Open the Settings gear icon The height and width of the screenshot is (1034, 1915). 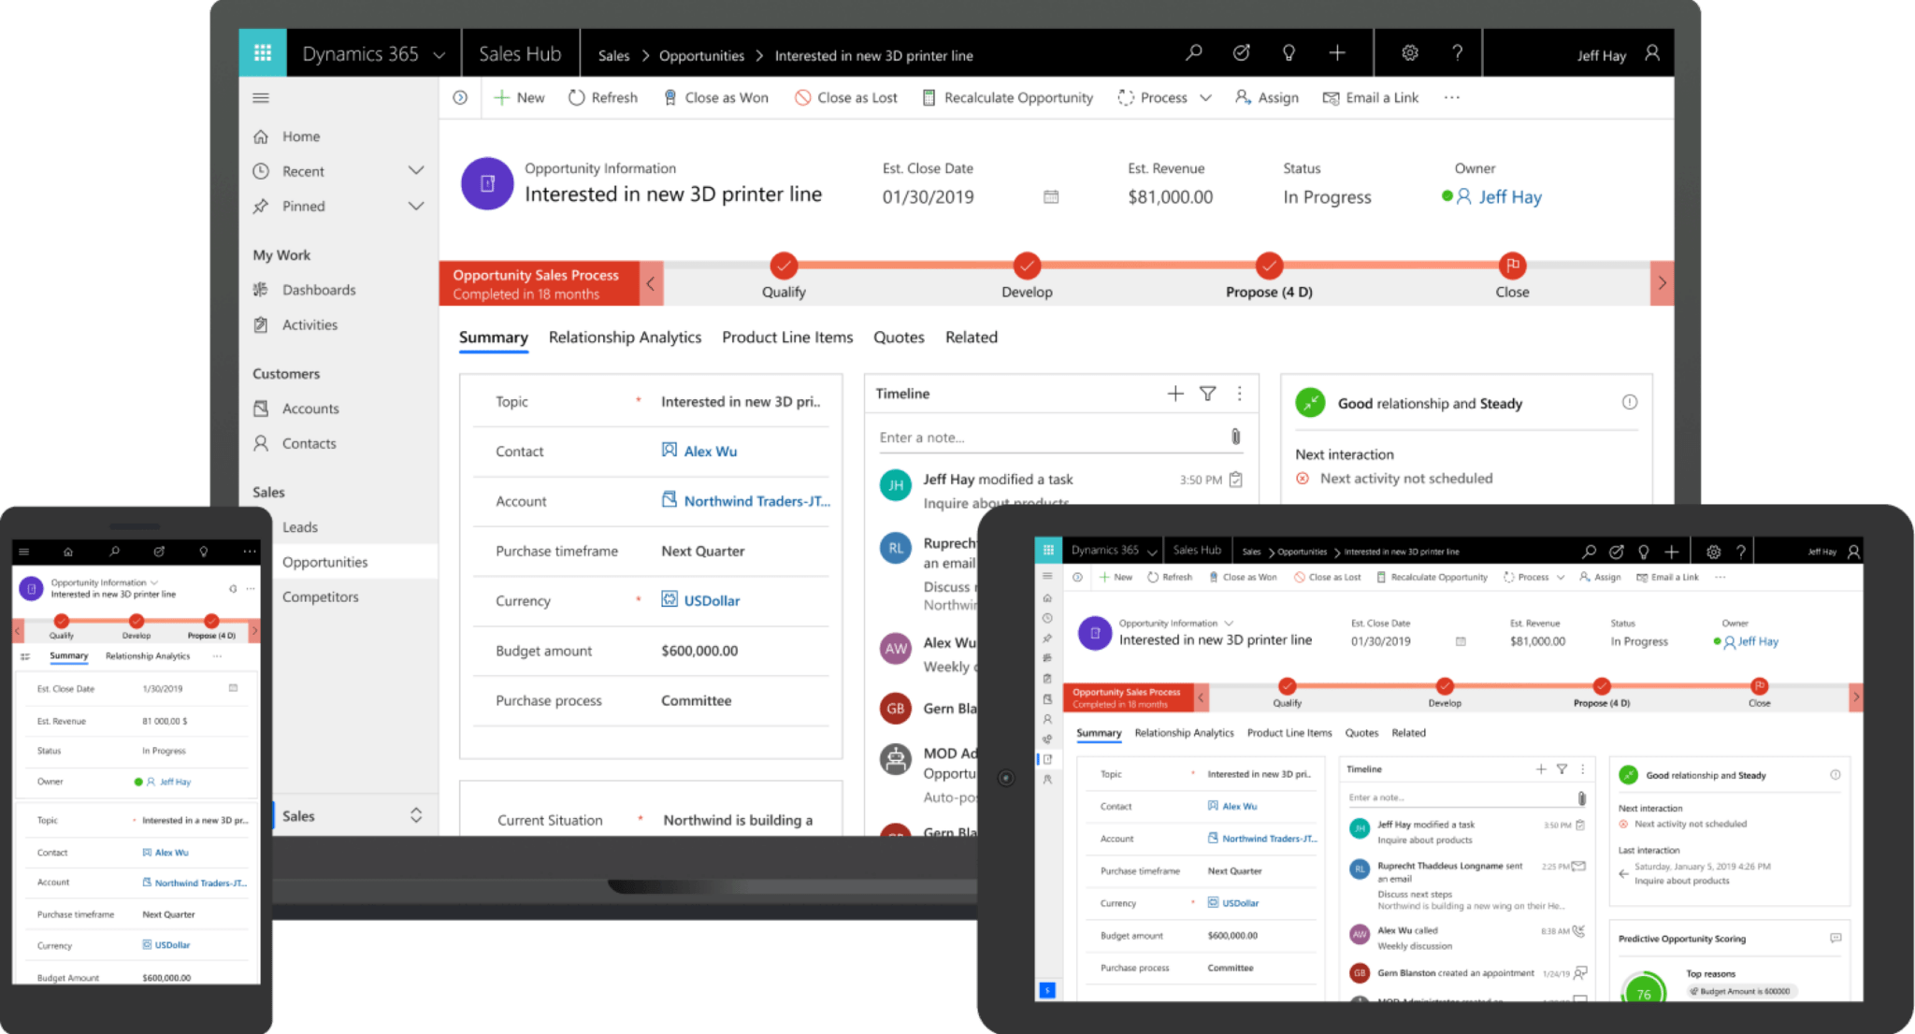(x=1409, y=53)
